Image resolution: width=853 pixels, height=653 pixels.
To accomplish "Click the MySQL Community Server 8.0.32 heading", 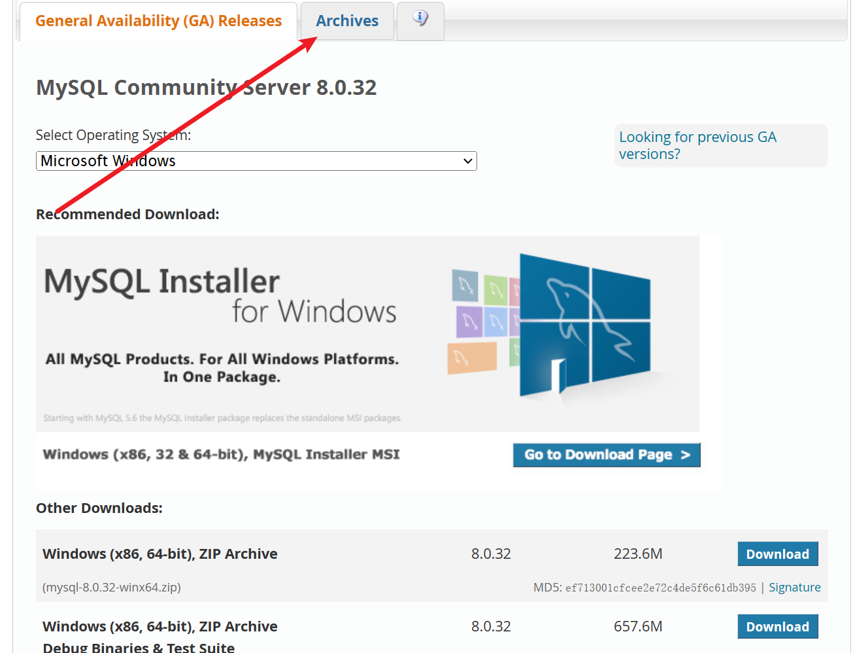I will (x=207, y=87).
